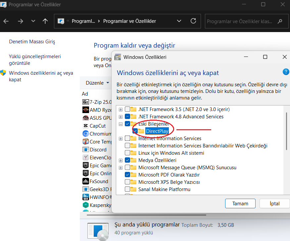Click the Ad column header

coord(85,94)
